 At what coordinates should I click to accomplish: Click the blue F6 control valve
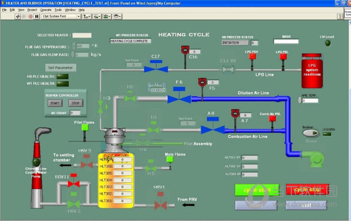click(x=179, y=99)
